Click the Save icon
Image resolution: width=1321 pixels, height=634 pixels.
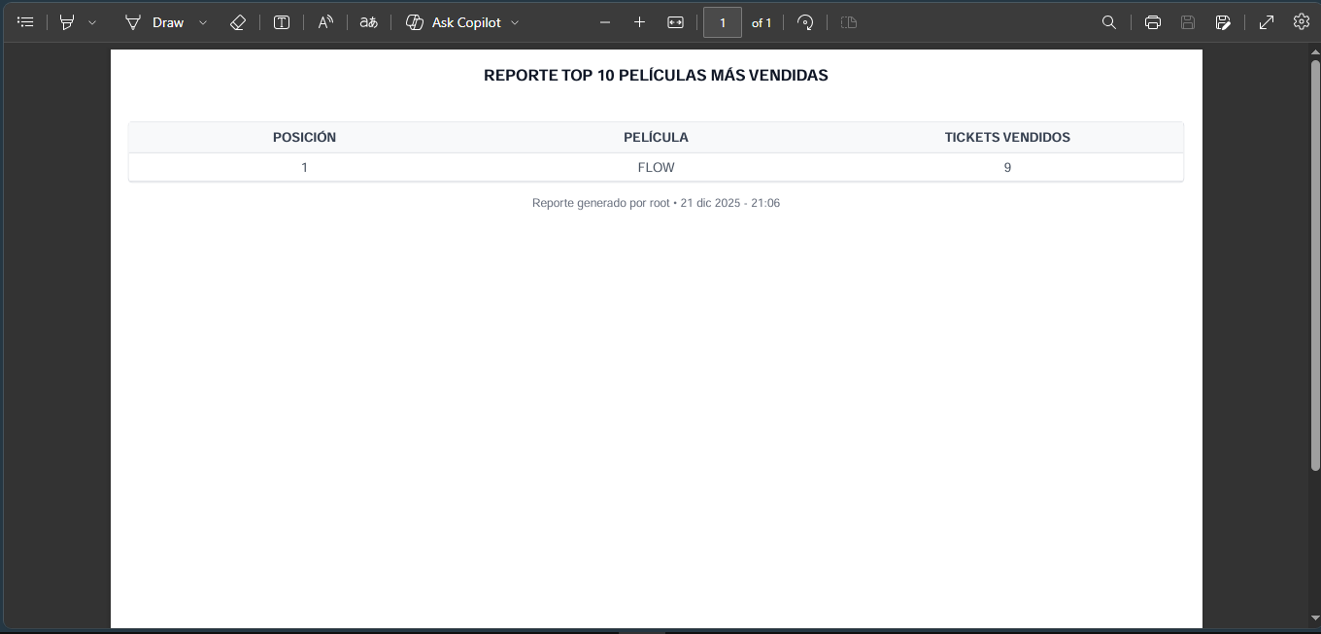(1188, 22)
